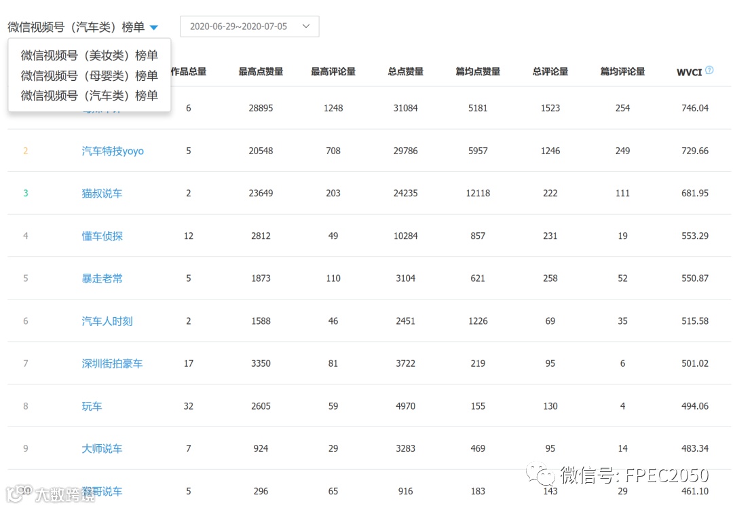Click works count 17 in 深圳街拍豪车 row

[189, 363]
